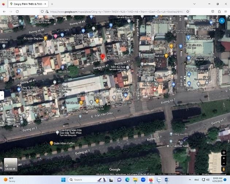Open the weather widget showing Sunny
Screen dimensions: 230x184
coord(9,180)
